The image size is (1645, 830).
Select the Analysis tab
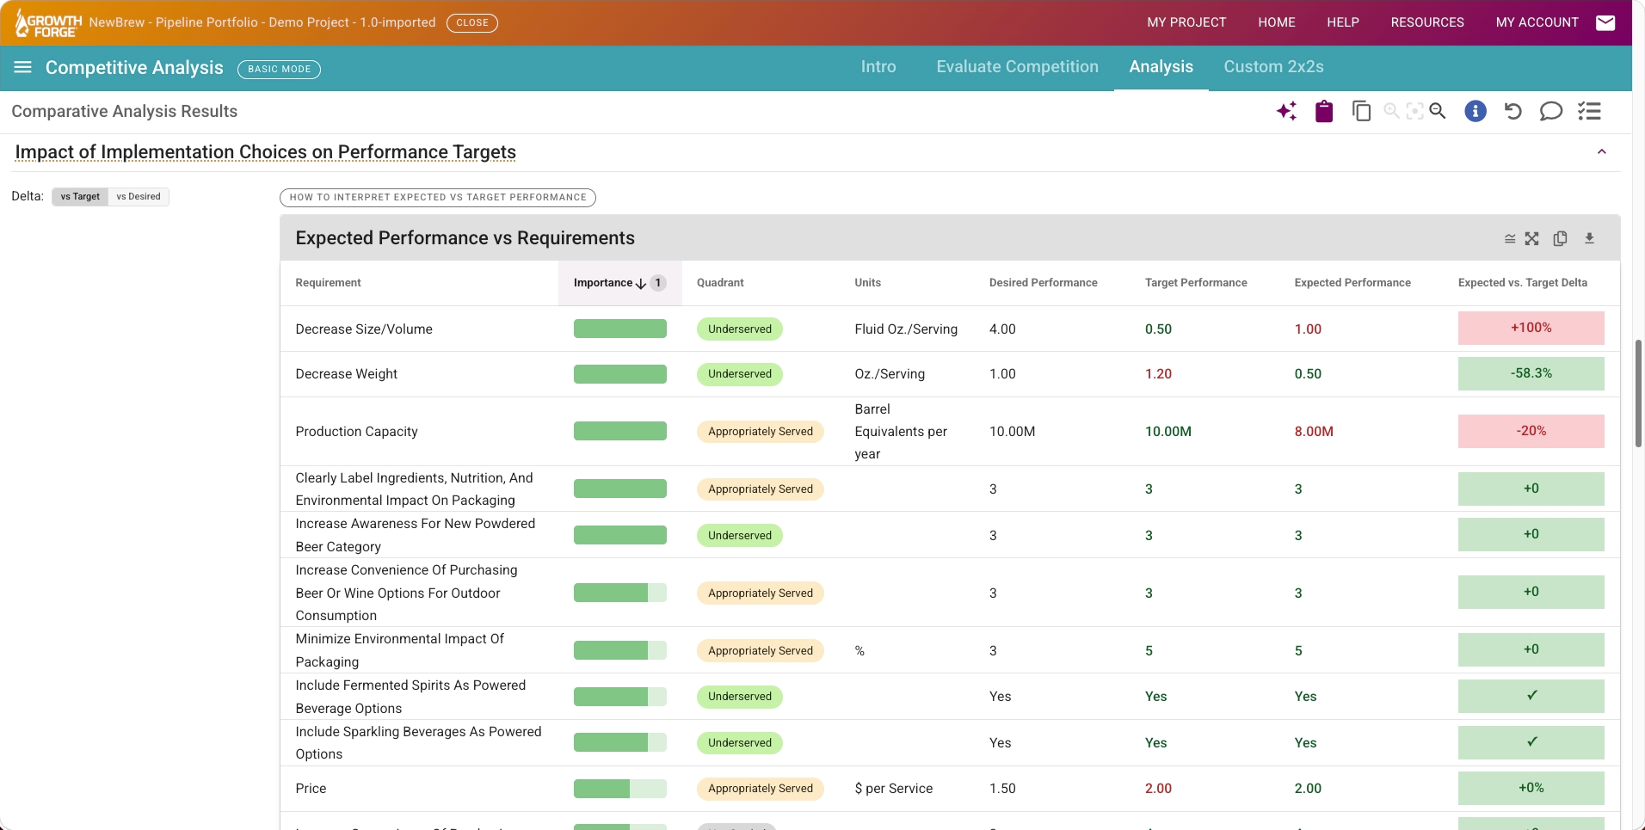tap(1161, 67)
